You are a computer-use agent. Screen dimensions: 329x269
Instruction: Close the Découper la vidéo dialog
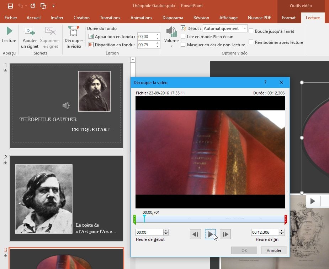pos(281,82)
